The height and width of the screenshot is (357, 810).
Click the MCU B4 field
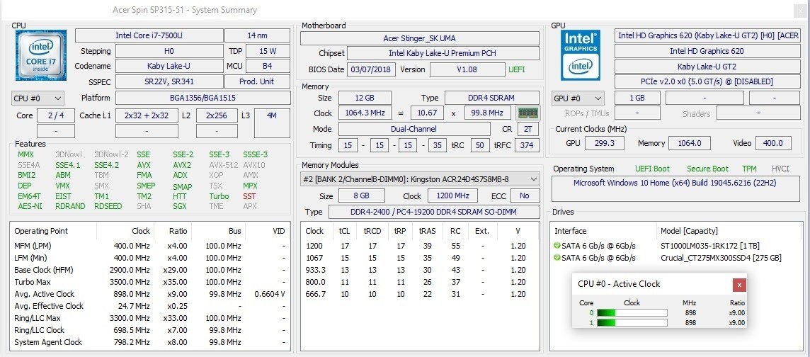pyautogui.click(x=268, y=66)
